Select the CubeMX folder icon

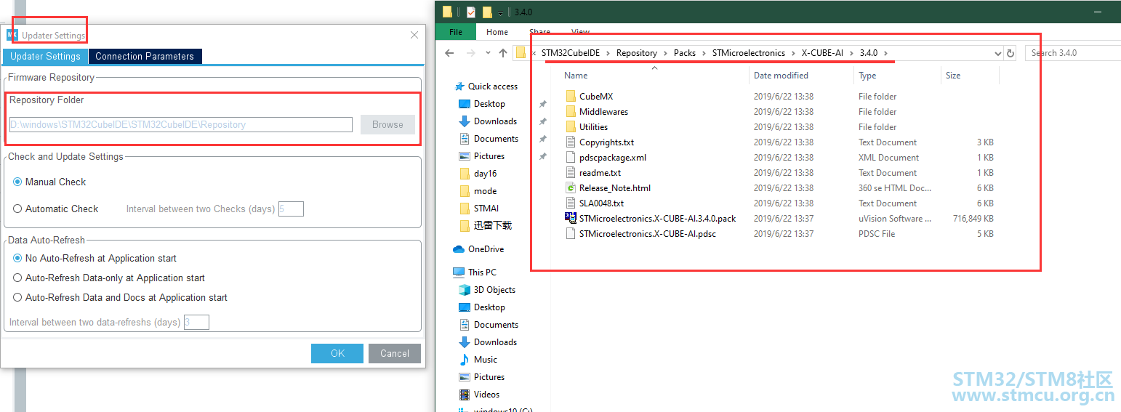[x=571, y=96]
